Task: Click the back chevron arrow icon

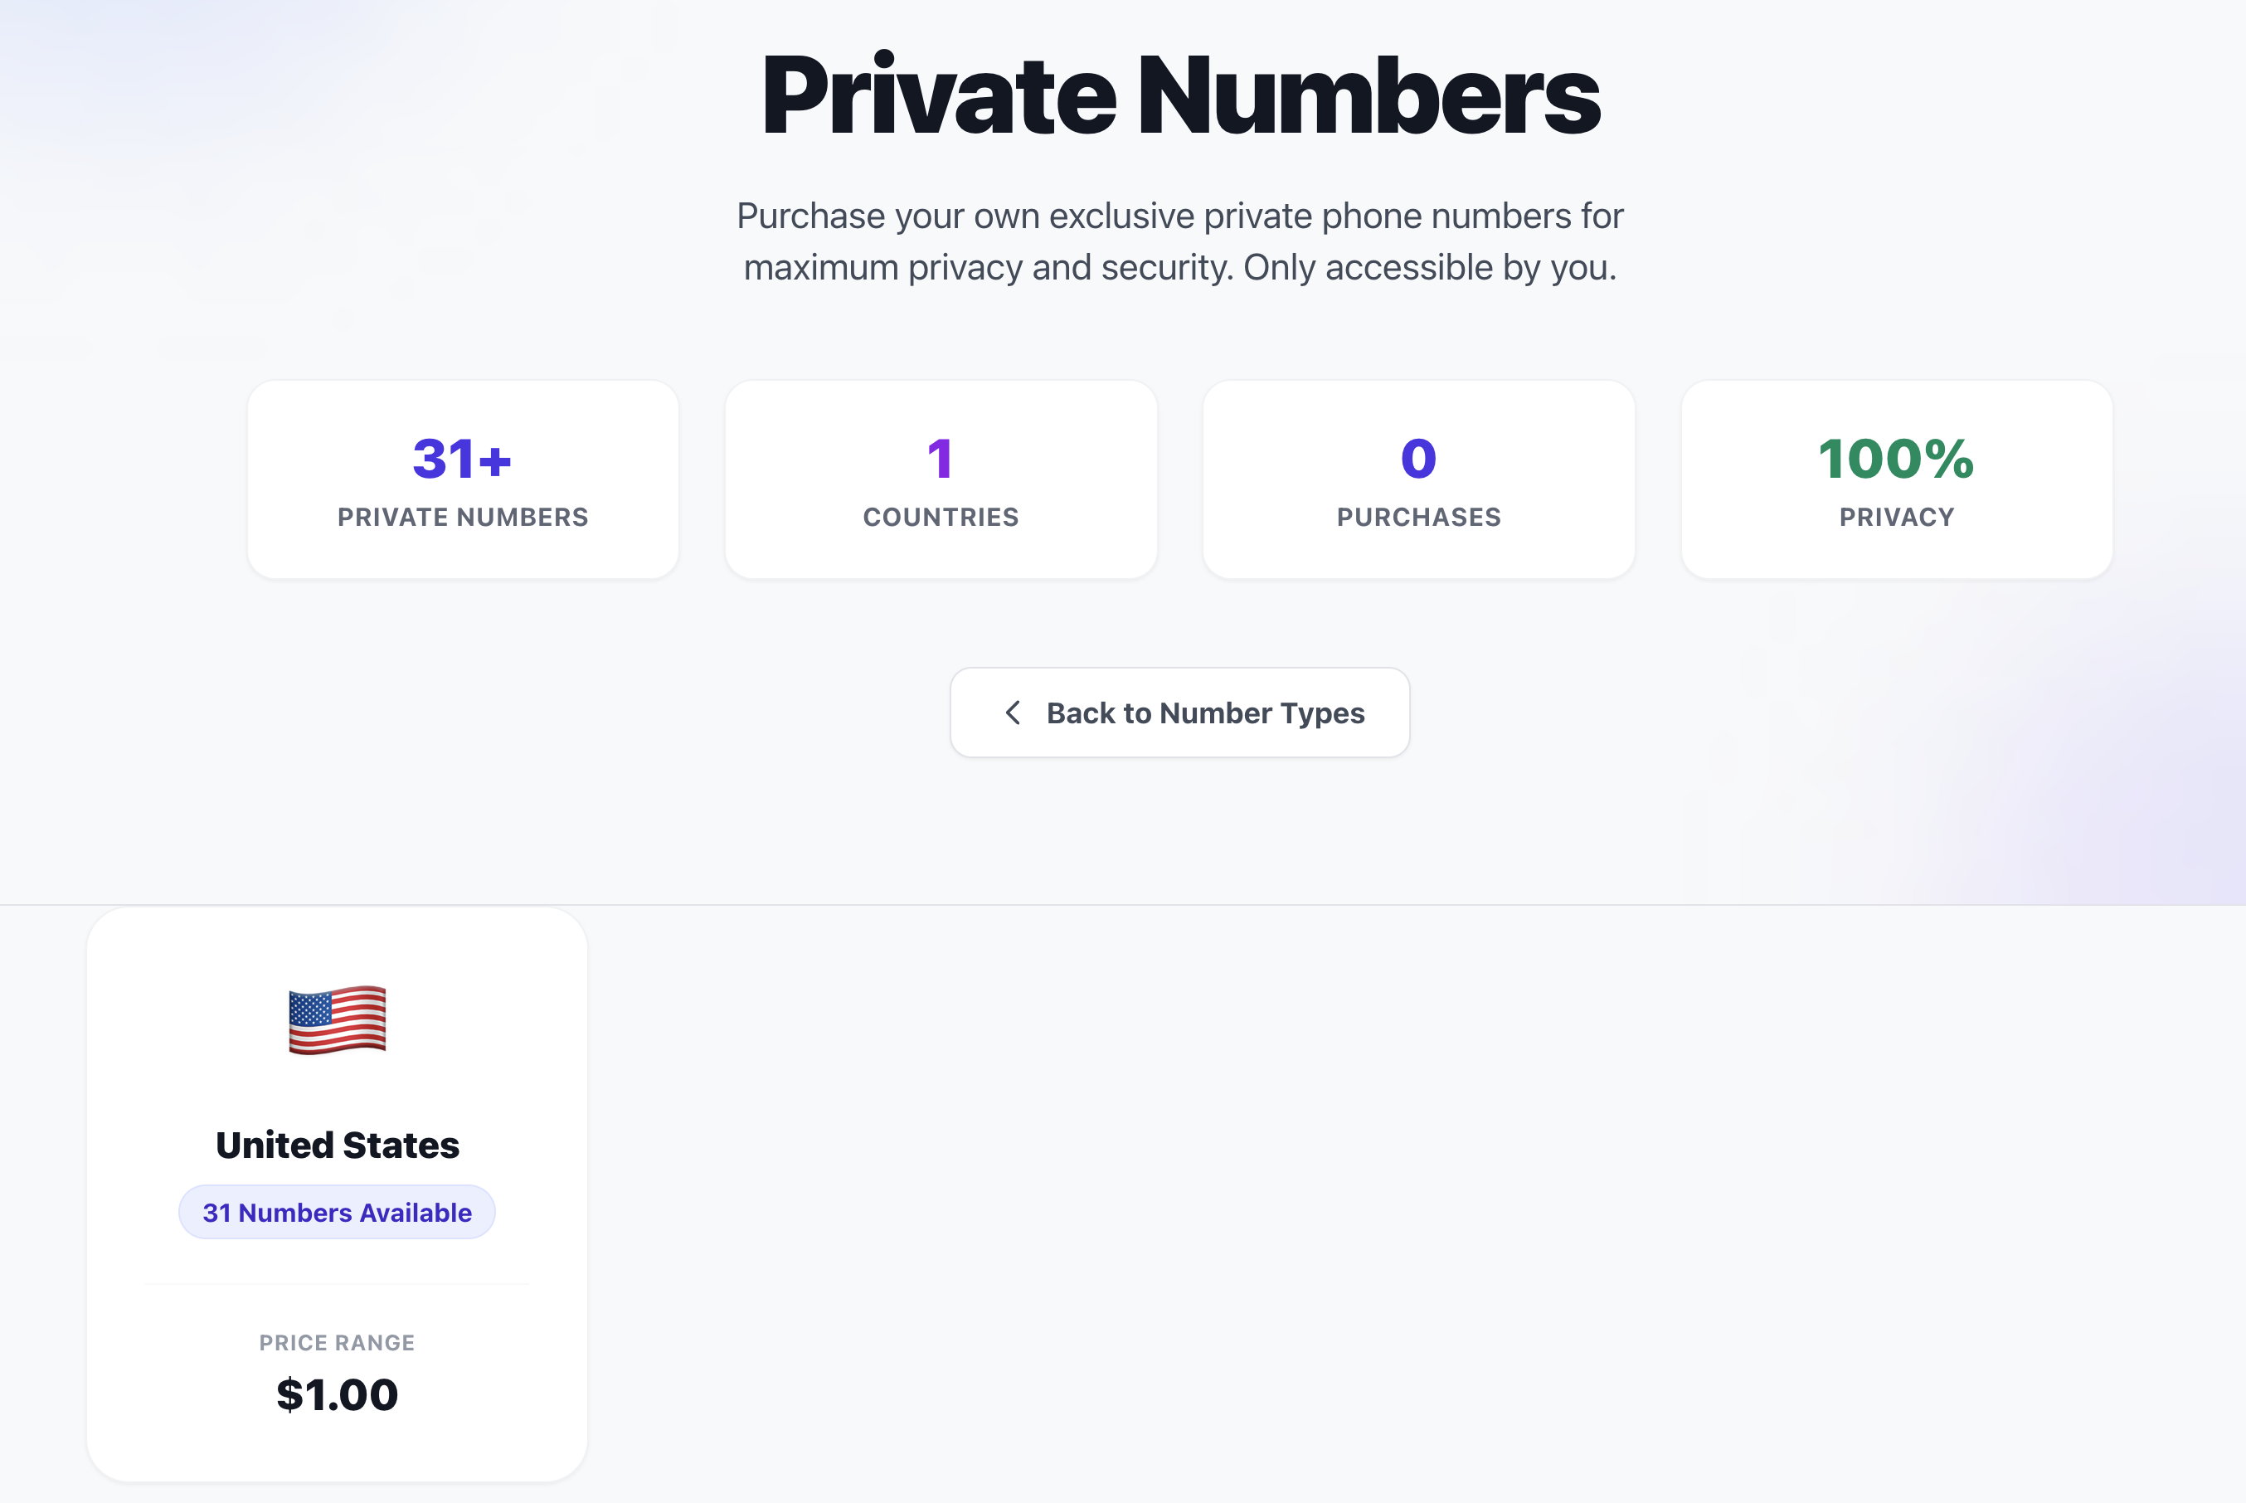Action: 1012,713
